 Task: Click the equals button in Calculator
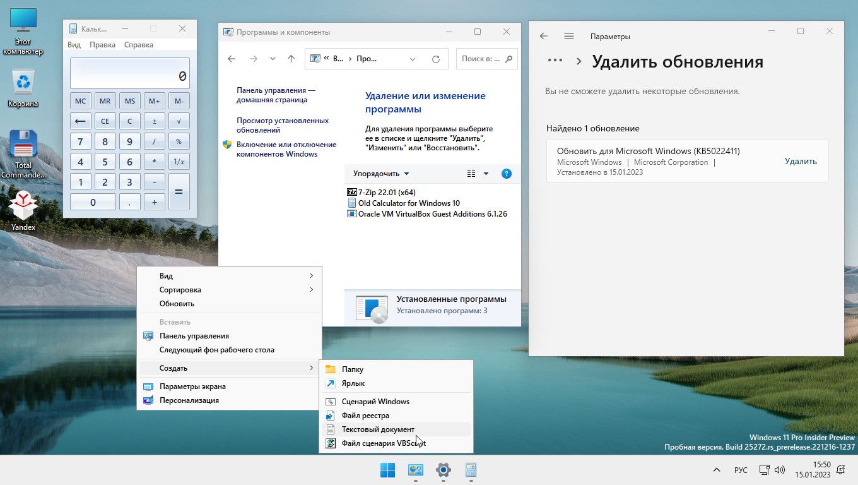tap(179, 192)
